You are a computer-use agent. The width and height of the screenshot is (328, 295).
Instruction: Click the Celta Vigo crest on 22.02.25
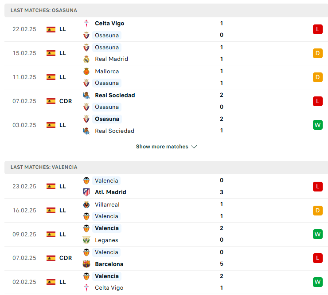(x=86, y=23)
